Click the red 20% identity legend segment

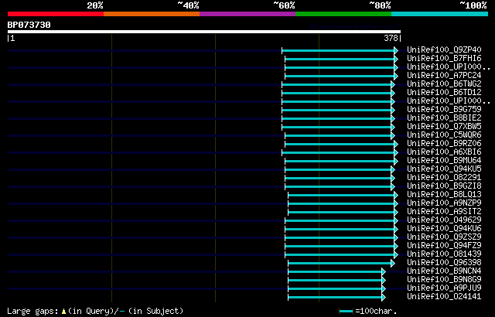tap(56, 14)
